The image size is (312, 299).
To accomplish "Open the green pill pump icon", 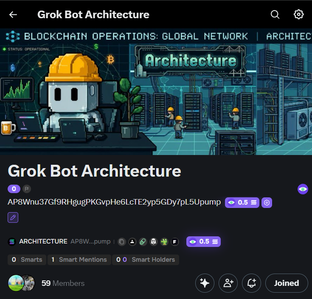I will 143,242.
